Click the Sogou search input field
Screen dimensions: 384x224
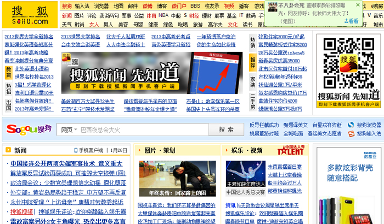(x=133, y=129)
